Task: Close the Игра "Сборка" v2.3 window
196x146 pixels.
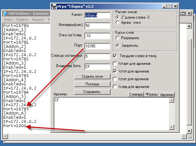Action: 175,6
